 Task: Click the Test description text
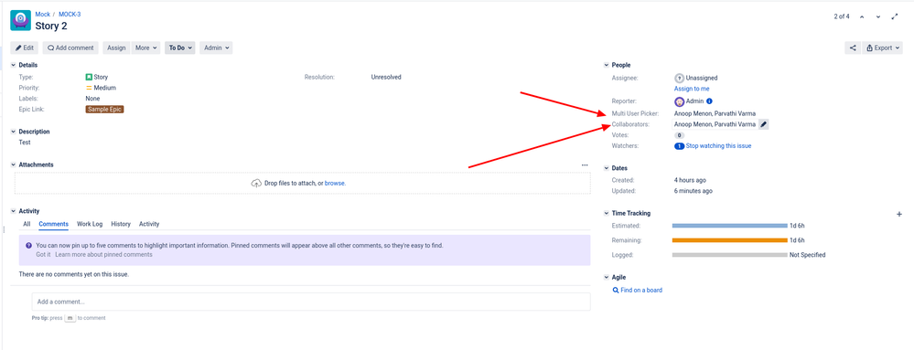tap(25, 142)
